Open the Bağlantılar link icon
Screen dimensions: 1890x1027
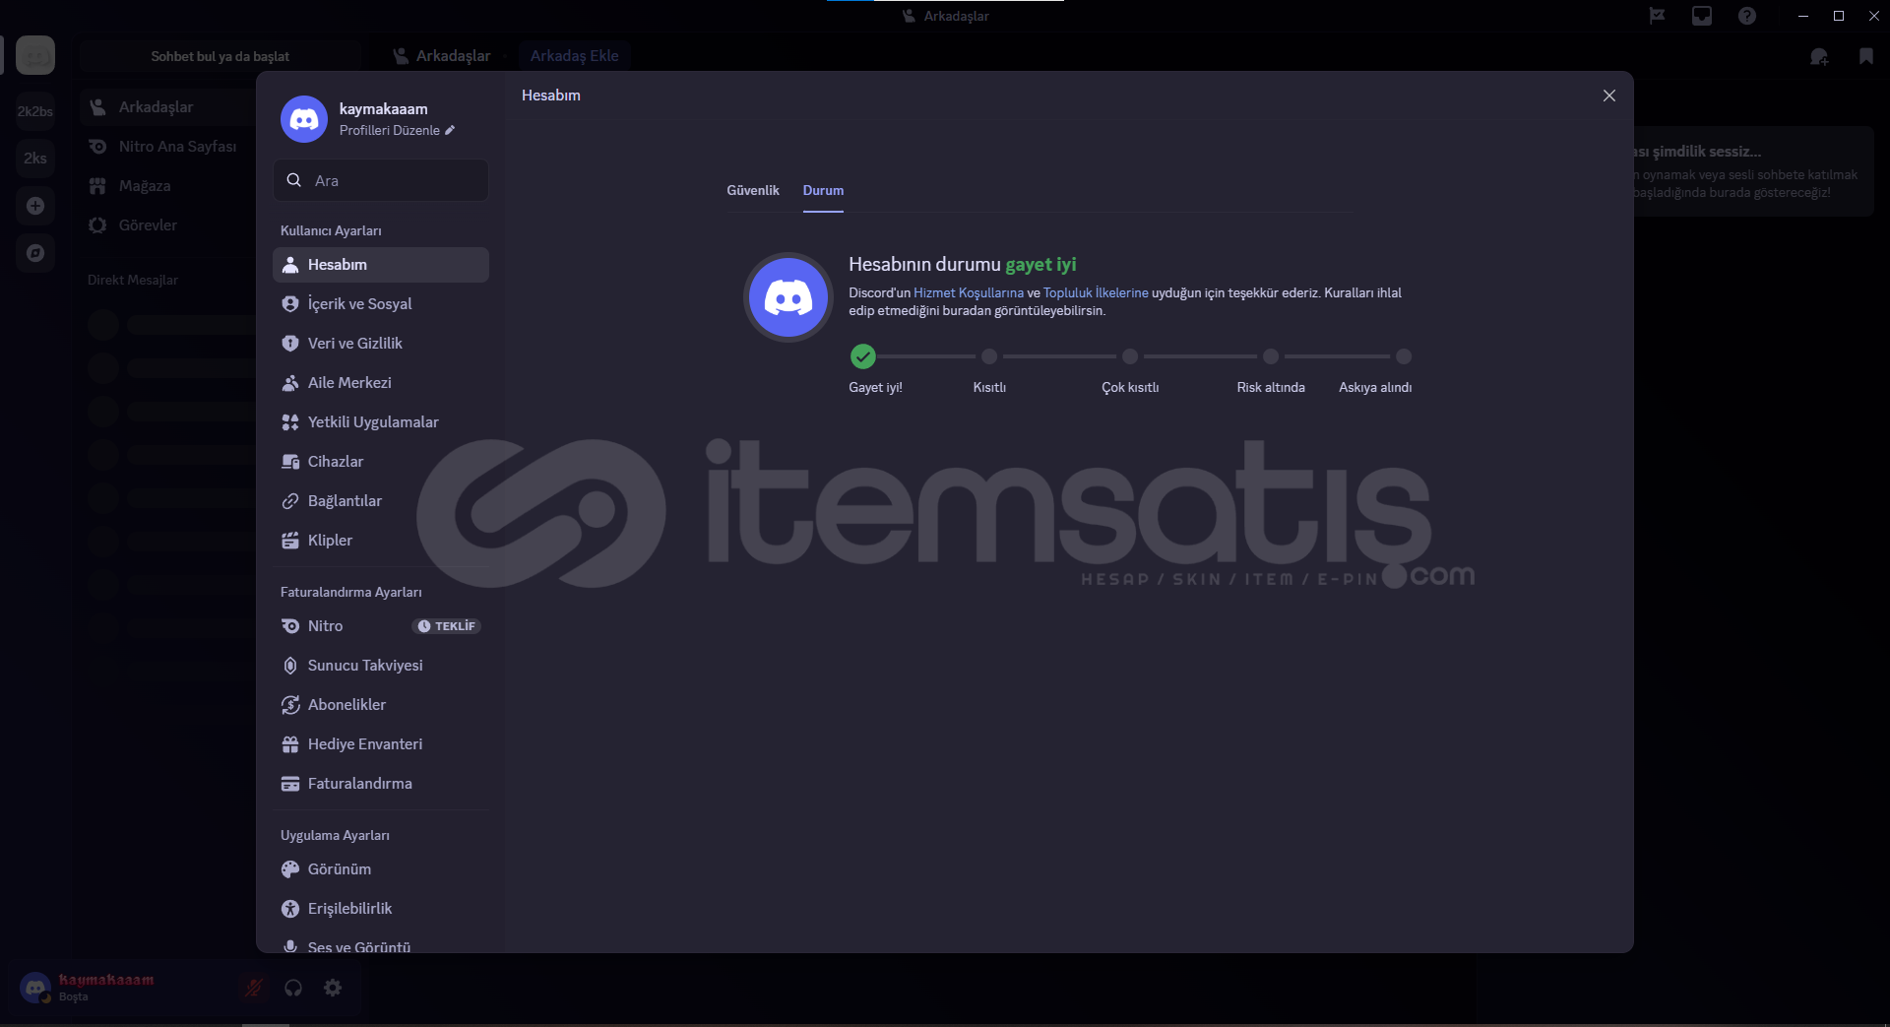(x=290, y=501)
